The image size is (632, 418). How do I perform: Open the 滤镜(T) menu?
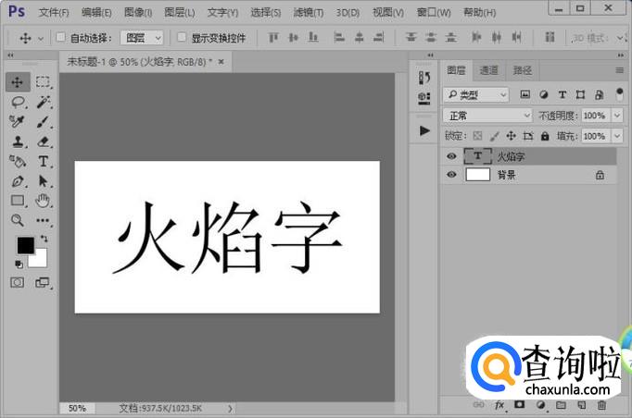click(309, 13)
